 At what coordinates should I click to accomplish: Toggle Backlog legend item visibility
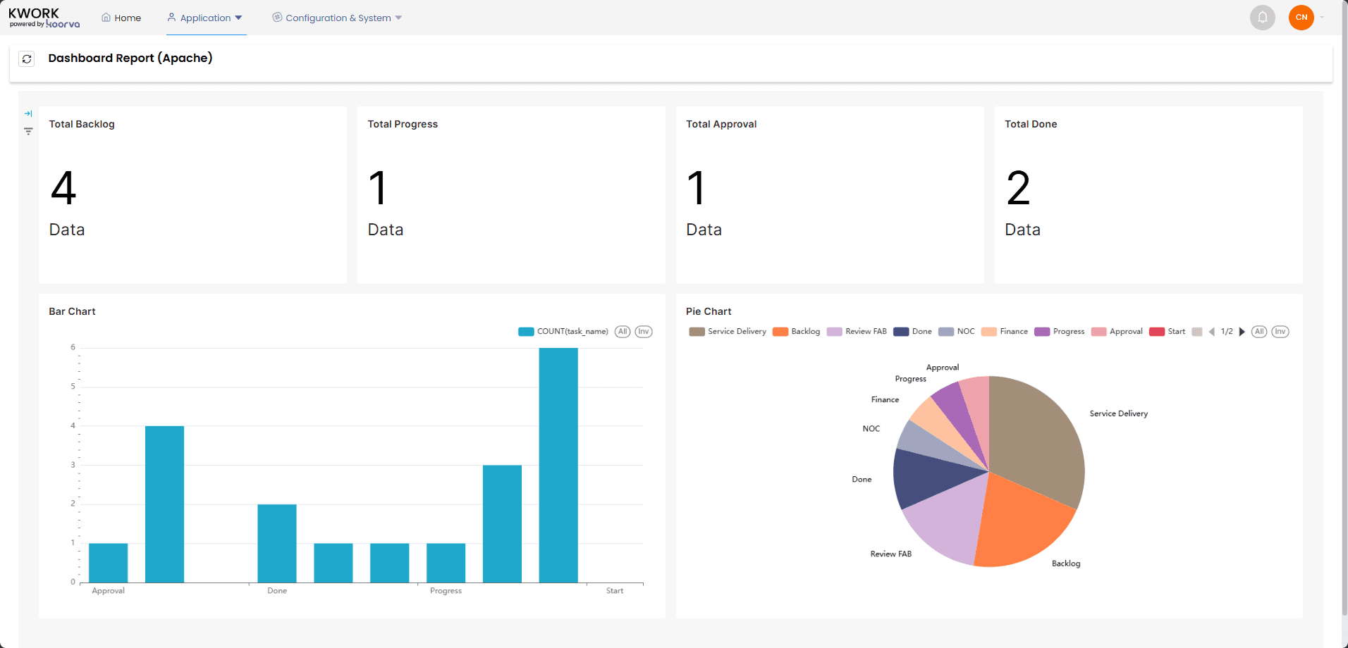(797, 332)
